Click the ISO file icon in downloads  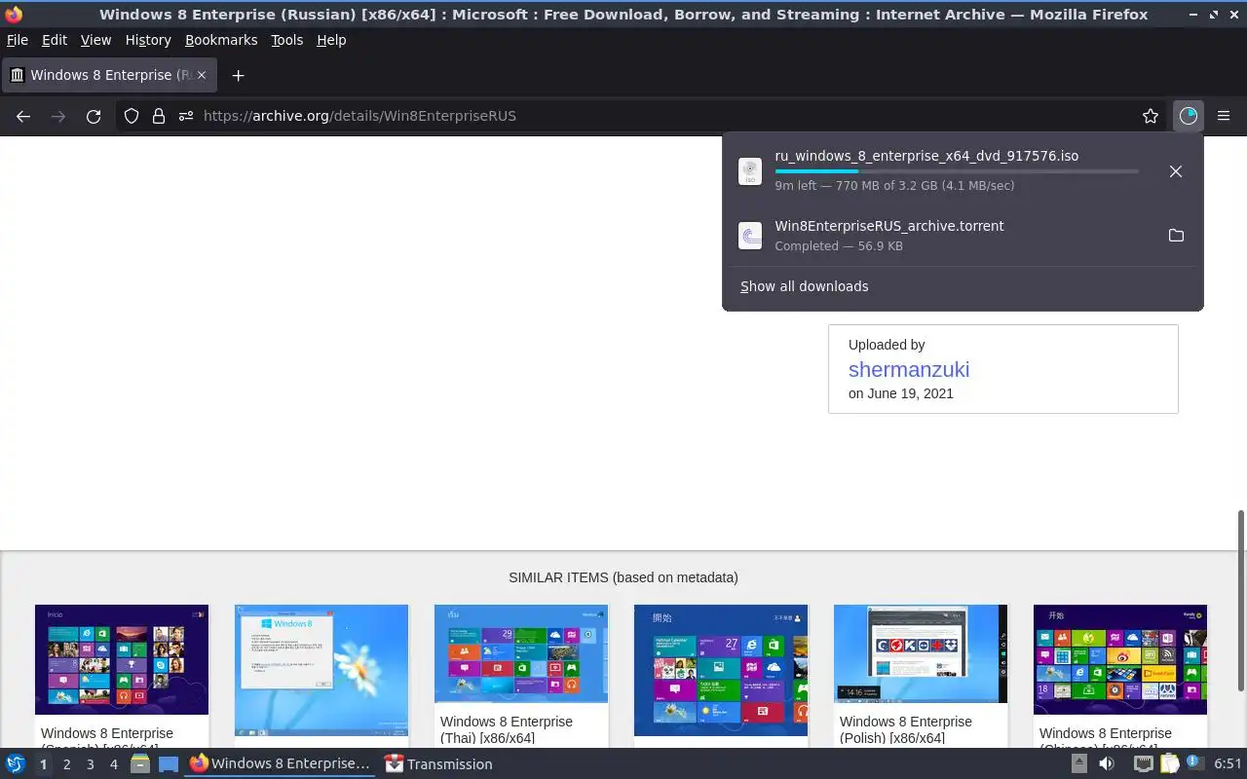click(750, 171)
